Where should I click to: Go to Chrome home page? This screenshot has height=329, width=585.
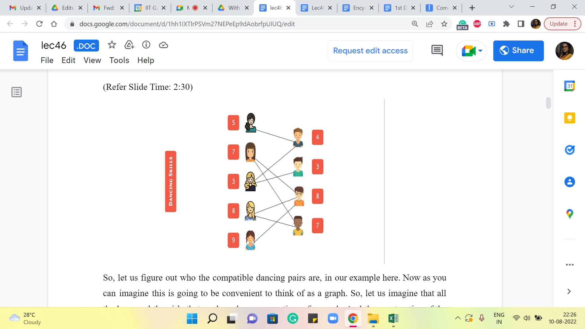pos(54,24)
